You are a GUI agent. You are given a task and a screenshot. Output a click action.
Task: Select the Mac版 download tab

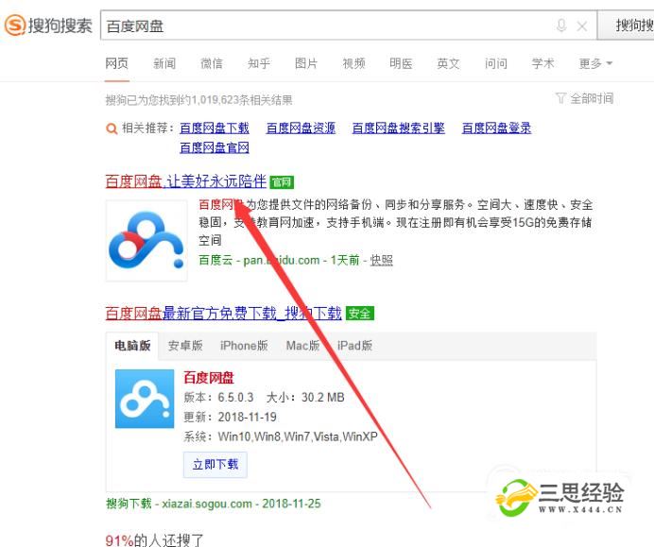pyautogui.click(x=302, y=346)
